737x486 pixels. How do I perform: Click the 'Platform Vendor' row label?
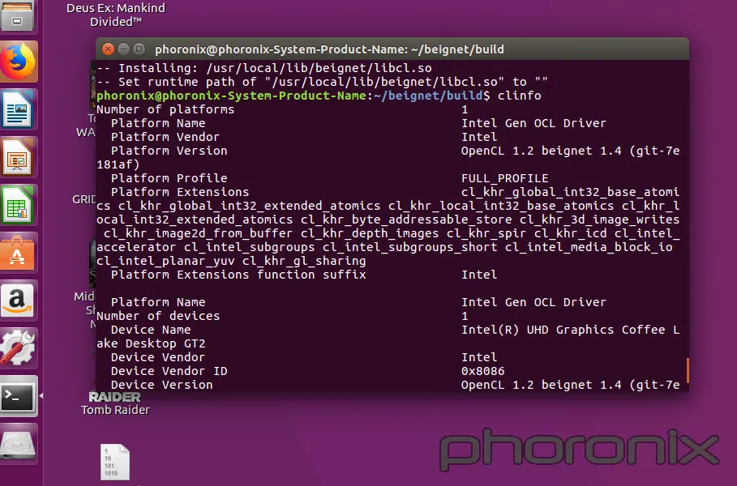pos(165,137)
